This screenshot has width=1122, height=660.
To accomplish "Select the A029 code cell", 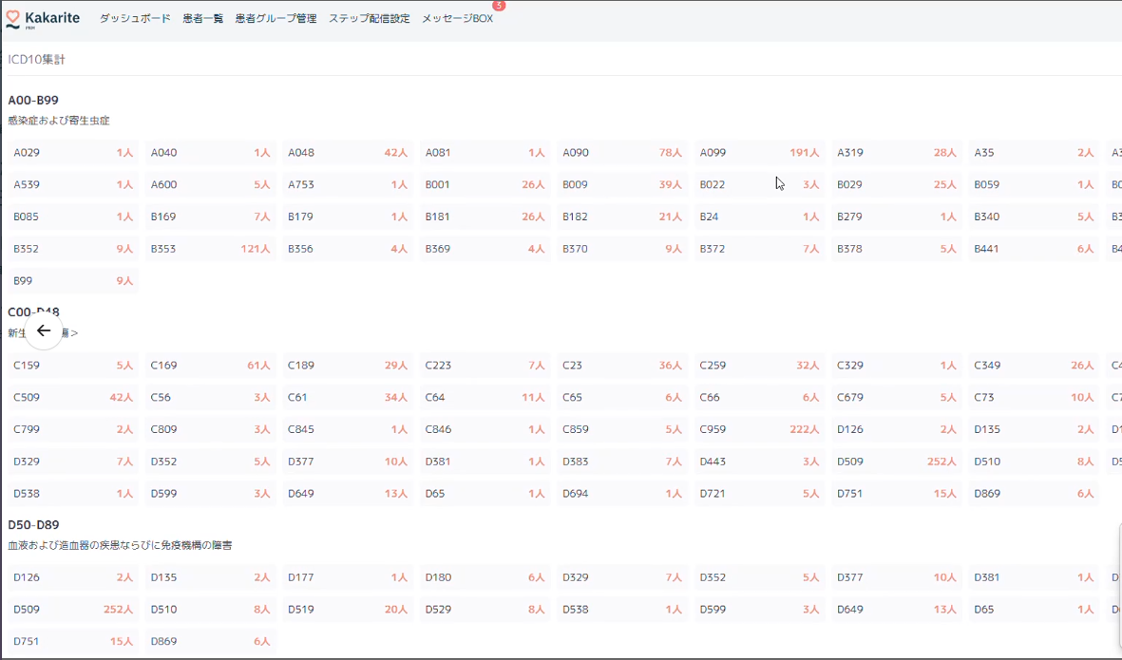I will click(73, 152).
